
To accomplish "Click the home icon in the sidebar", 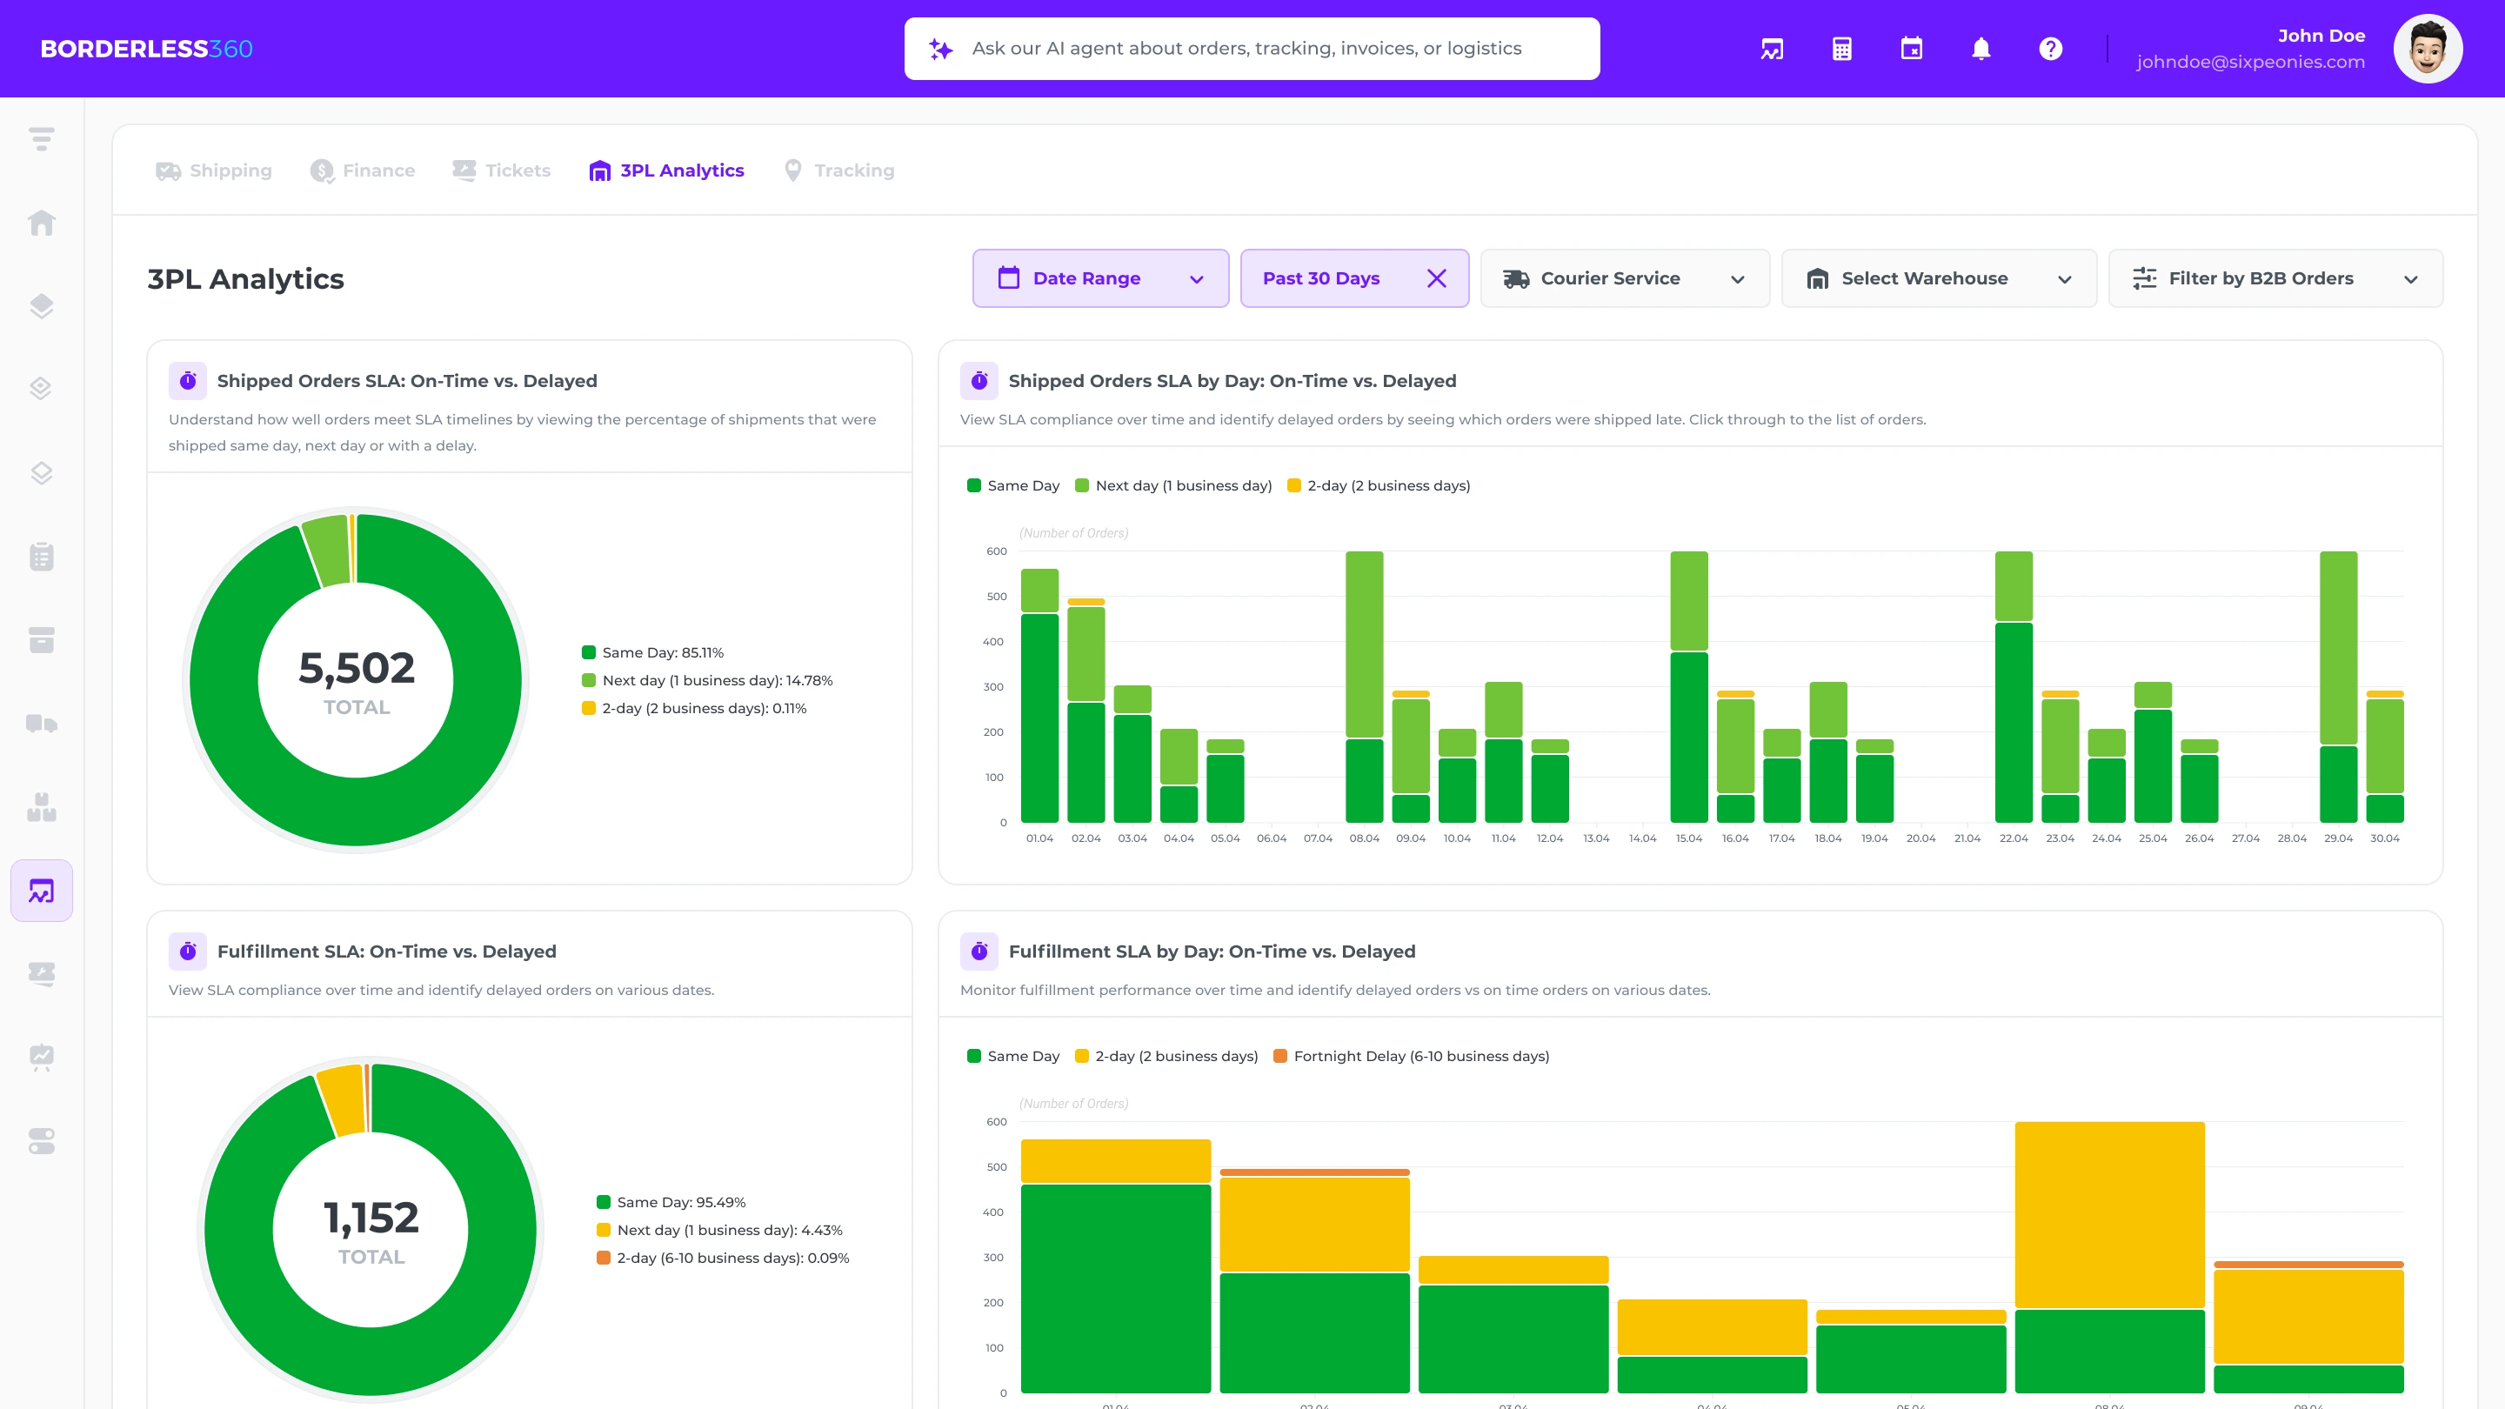I will pos(41,223).
